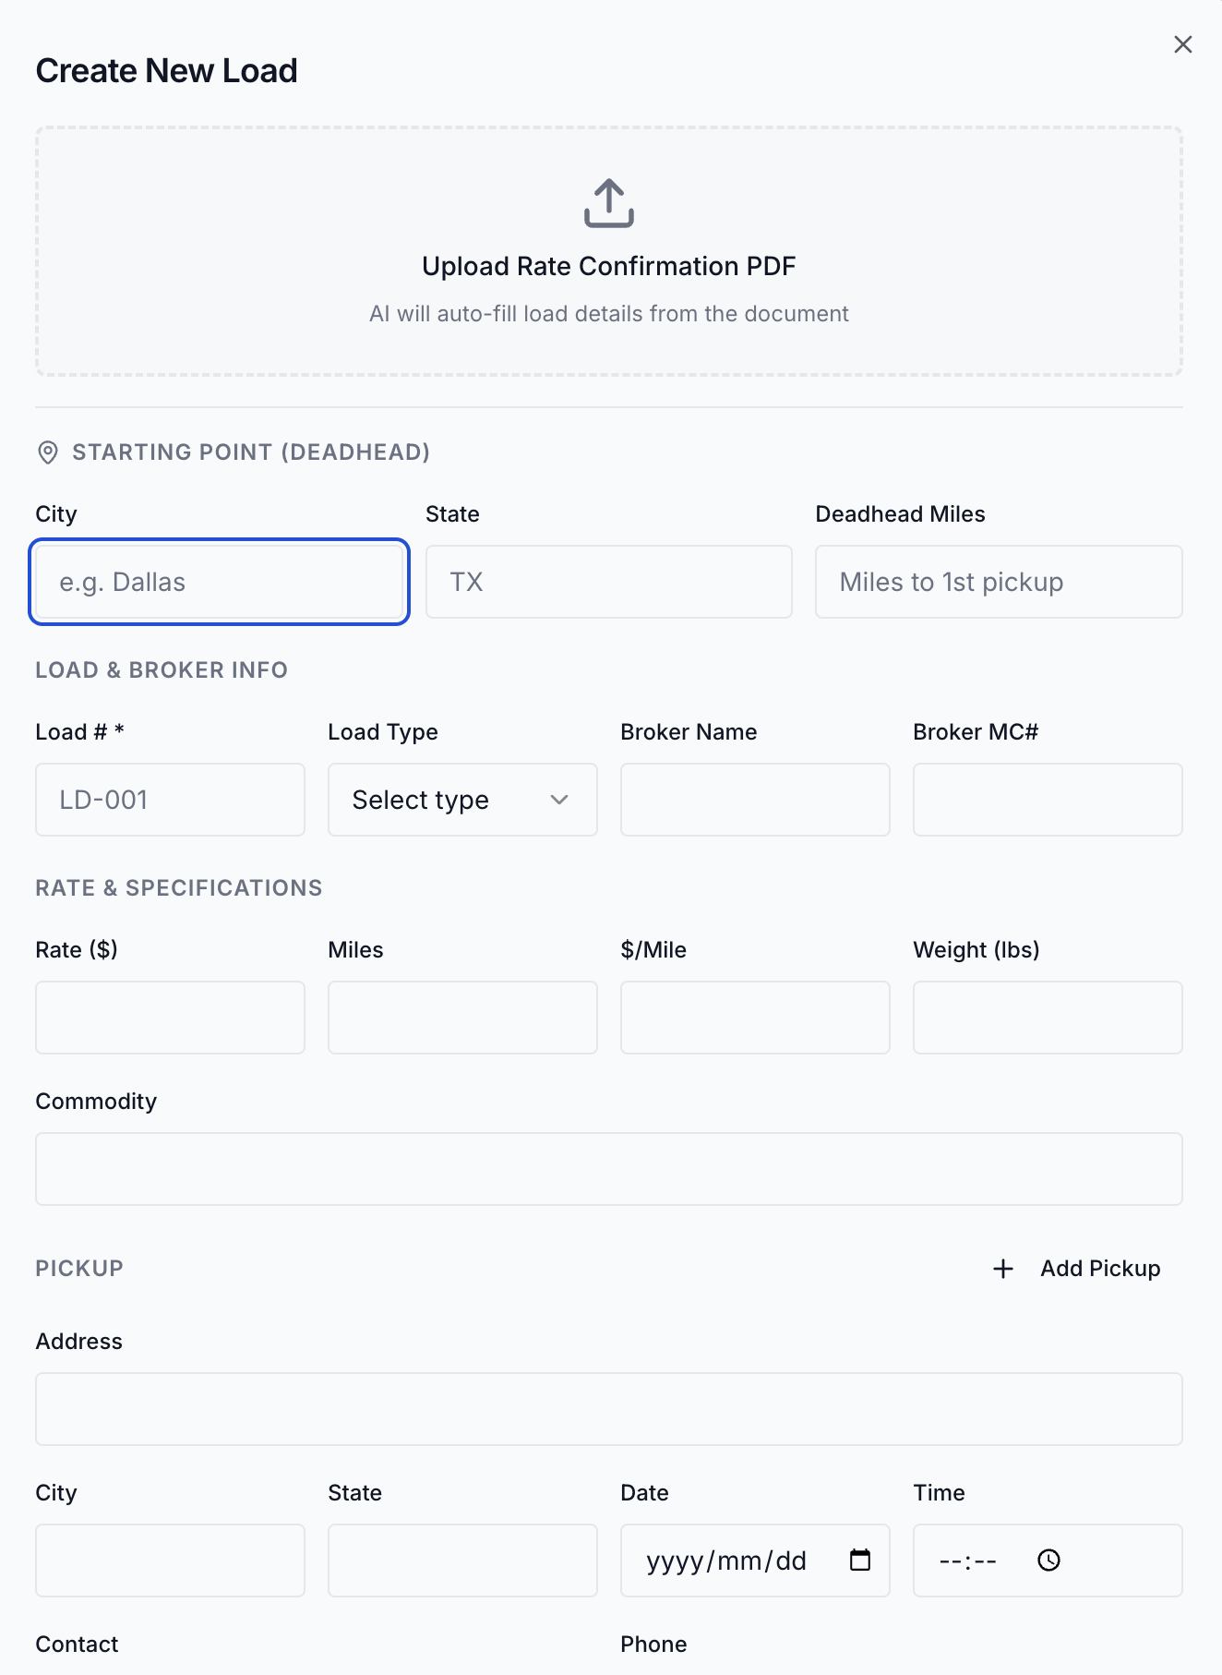Click the Weight (lbs) field
Screen dimensions: 1222x1675
(1048, 1018)
